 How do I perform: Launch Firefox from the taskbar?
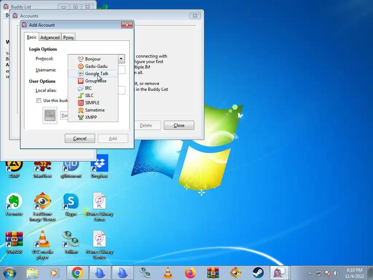[x=190, y=273]
